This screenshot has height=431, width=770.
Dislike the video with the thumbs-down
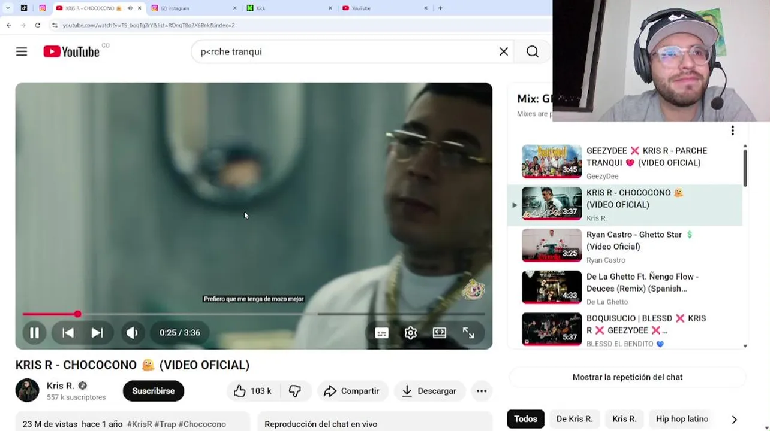pos(295,391)
